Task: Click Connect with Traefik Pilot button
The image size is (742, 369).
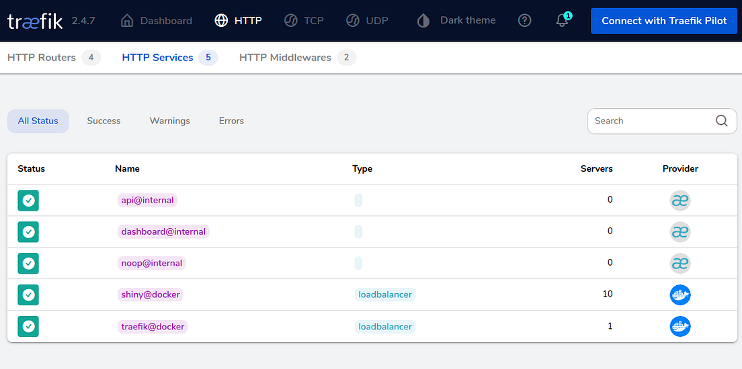Action: (664, 21)
